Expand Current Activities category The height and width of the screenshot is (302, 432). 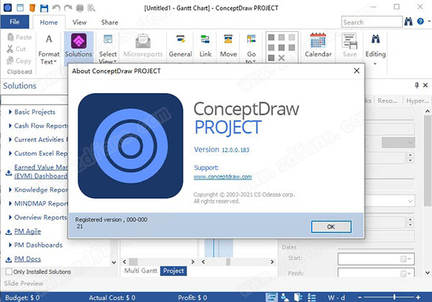10,139
